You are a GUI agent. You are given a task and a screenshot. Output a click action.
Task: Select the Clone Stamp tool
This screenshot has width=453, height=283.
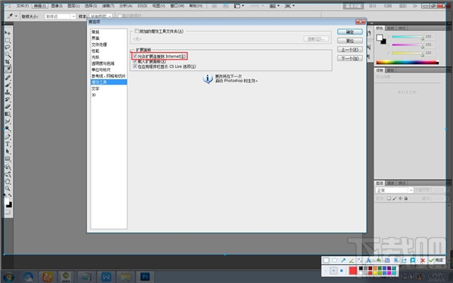[x=8, y=92]
